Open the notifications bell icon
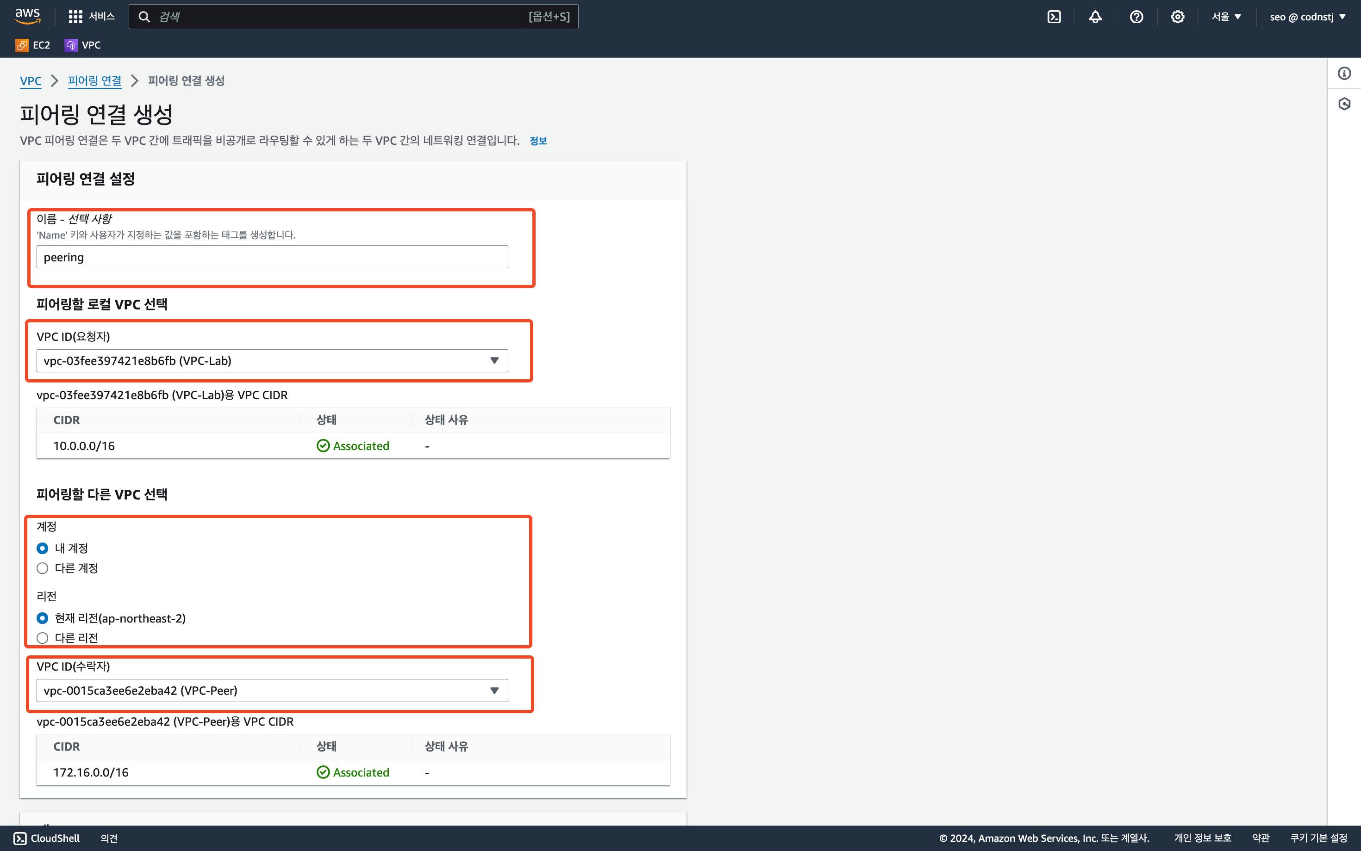Screen dimensions: 1361x851 coord(1094,17)
